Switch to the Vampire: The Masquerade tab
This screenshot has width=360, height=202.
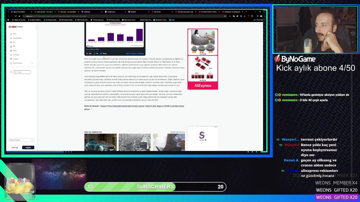[232, 12]
